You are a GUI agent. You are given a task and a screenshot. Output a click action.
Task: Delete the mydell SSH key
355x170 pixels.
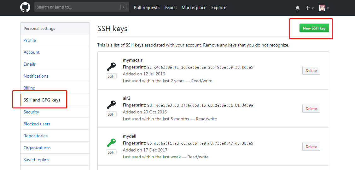coord(311,146)
